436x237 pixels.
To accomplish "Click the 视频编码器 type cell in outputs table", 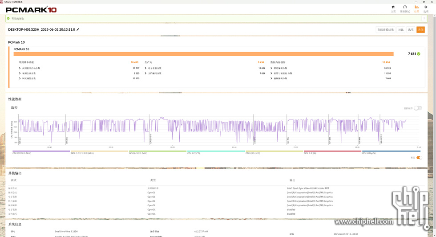I will tap(153, 188).
